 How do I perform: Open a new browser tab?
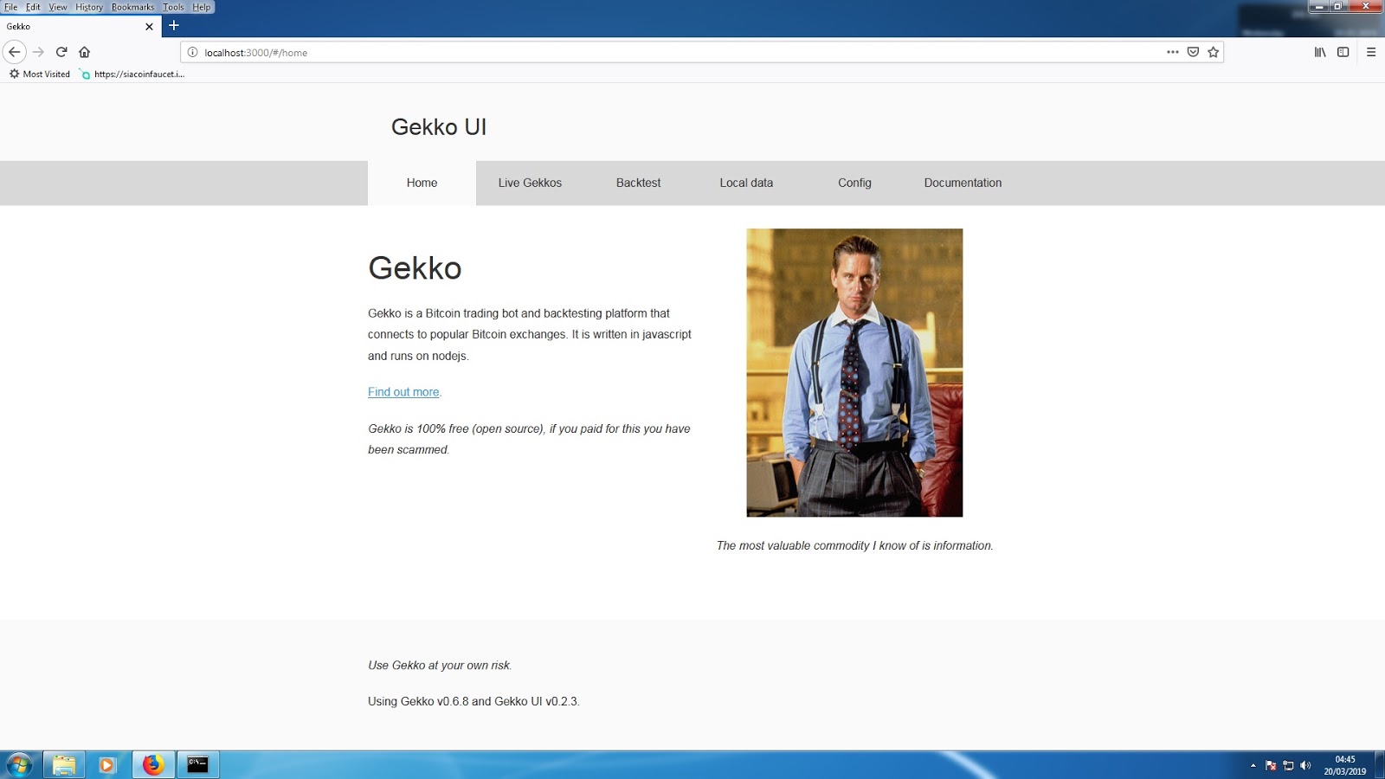click(173, 26)
